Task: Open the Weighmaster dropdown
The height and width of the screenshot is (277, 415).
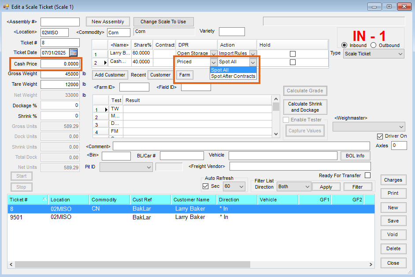Action: point(369,127)
